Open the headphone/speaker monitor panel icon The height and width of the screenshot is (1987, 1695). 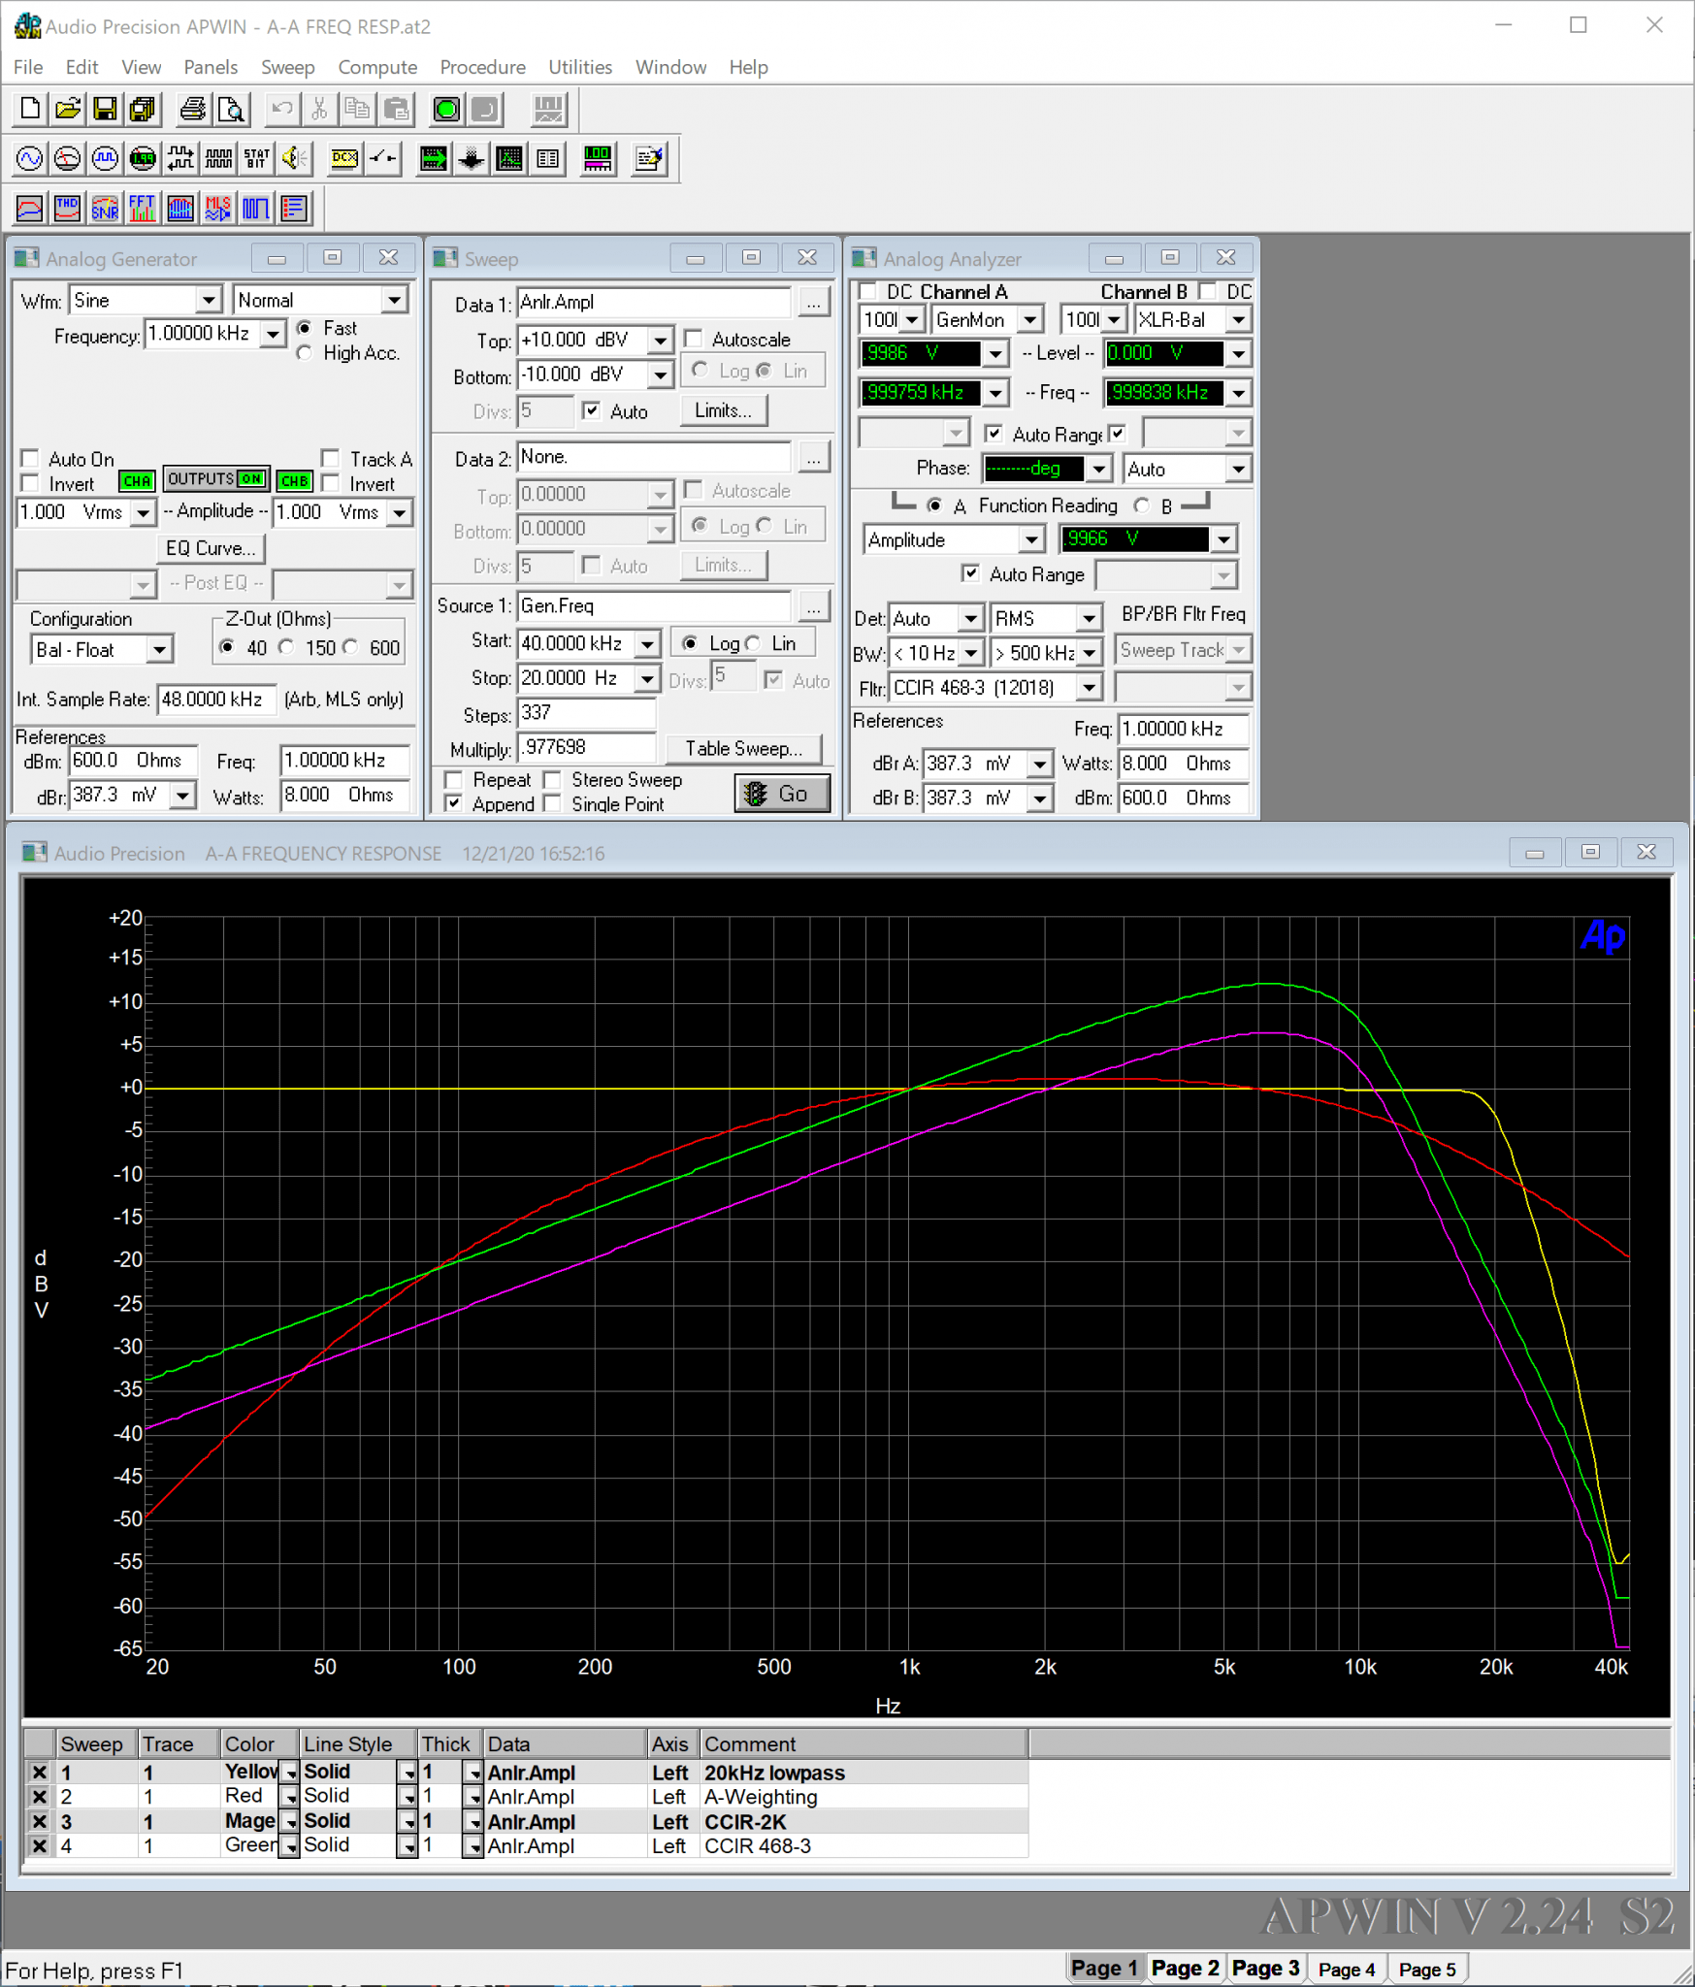click(295, 158)
